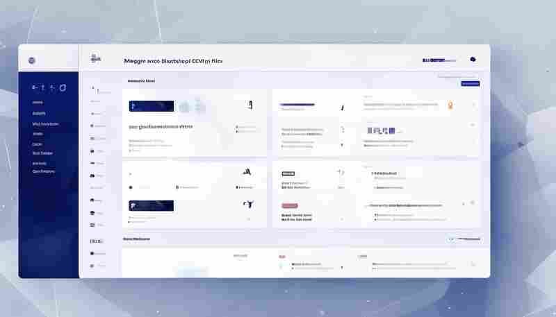Click the bold page title heading
This screenshot has width=556, height=317.
coord(173,61)
